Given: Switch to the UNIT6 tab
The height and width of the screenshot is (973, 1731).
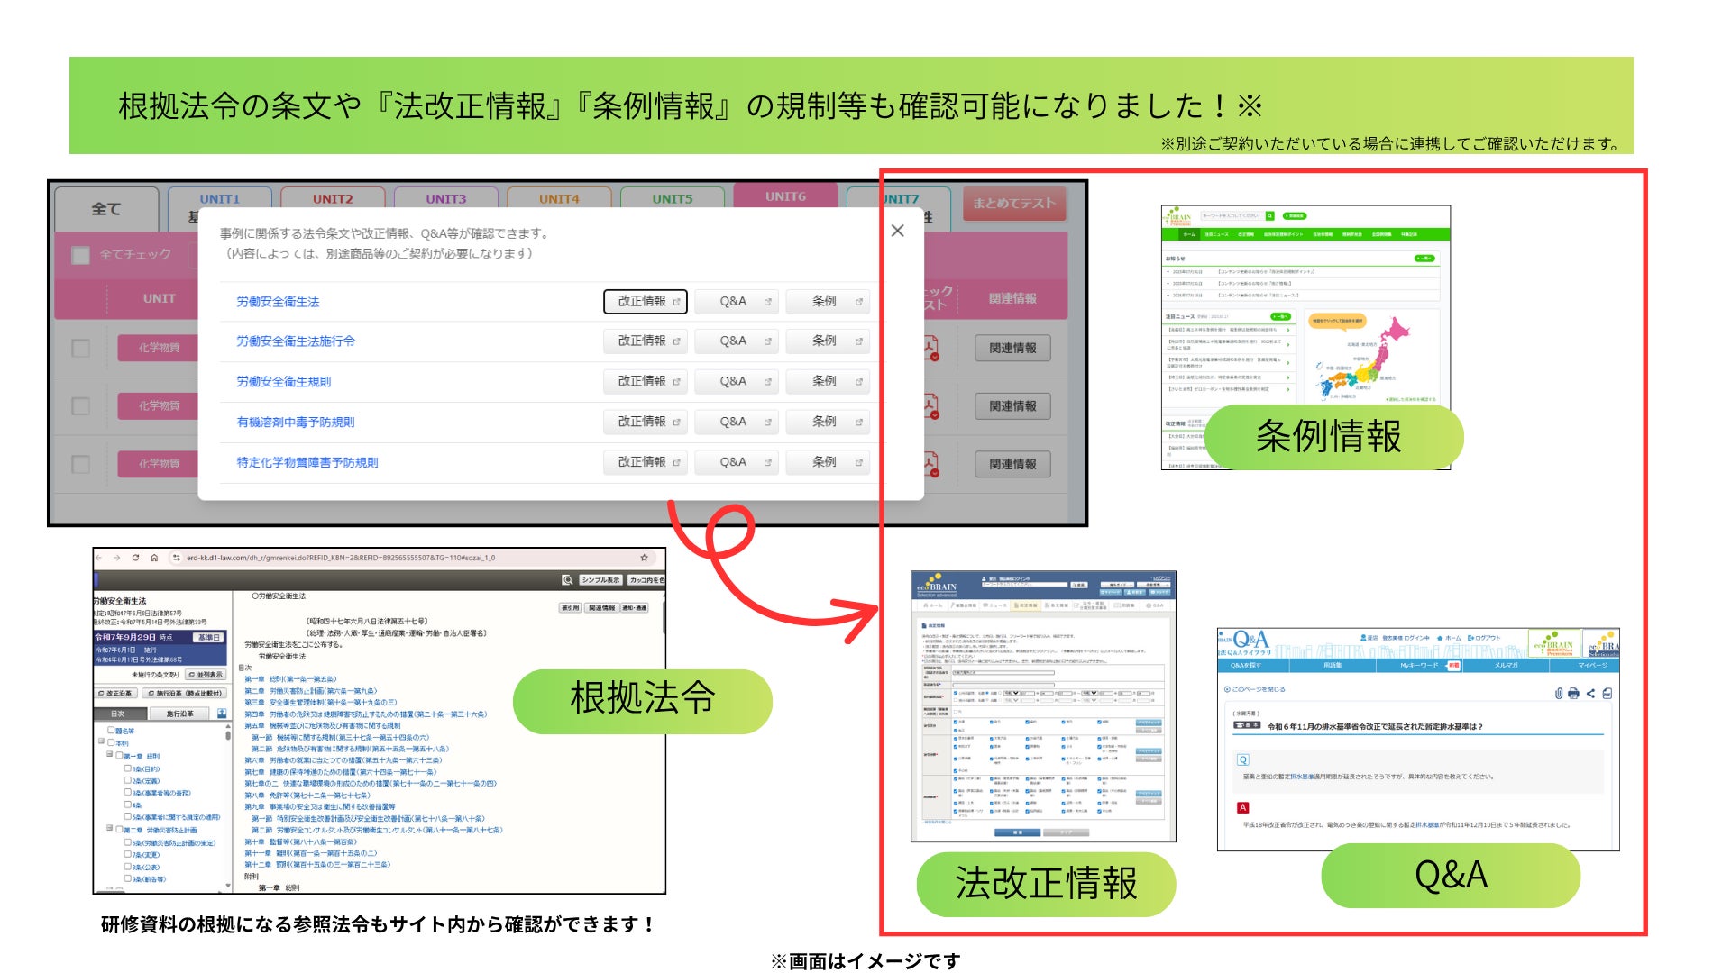Looking at the screenshot, I should click(x=785, y=197).
